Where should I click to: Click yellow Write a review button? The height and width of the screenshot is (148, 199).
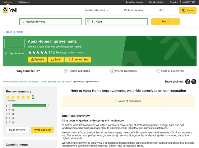coord(43,130)
